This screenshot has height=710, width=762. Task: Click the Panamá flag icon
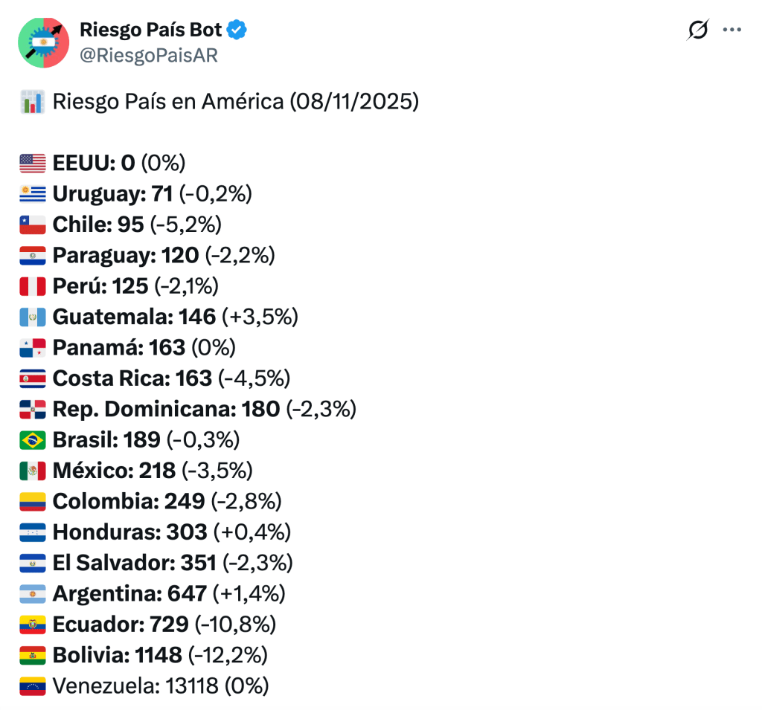[32, 347]
